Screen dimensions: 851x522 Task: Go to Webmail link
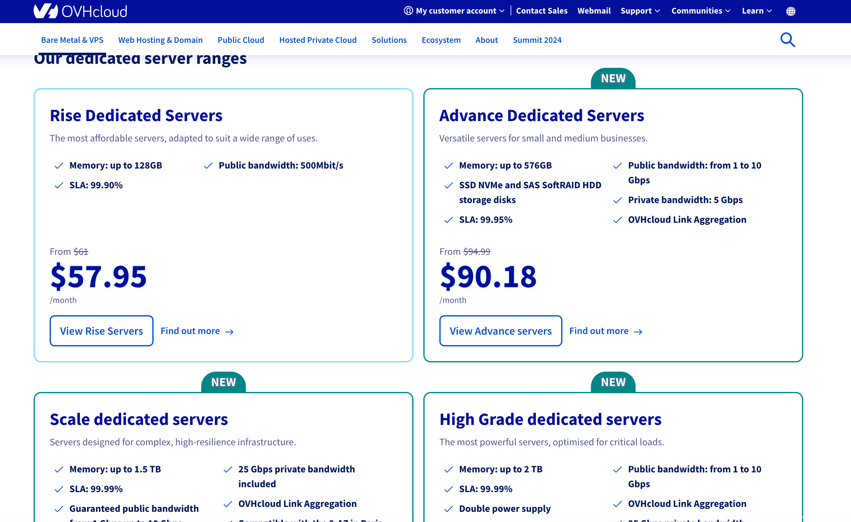[594, 11]
